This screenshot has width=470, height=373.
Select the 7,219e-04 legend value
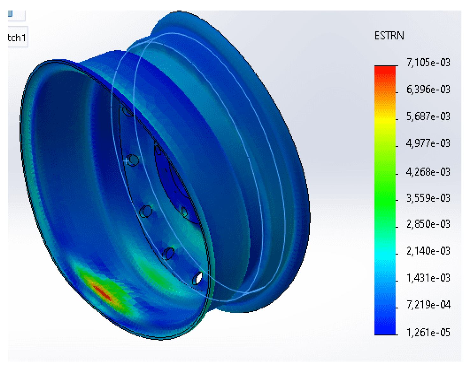tap(428, 305)
